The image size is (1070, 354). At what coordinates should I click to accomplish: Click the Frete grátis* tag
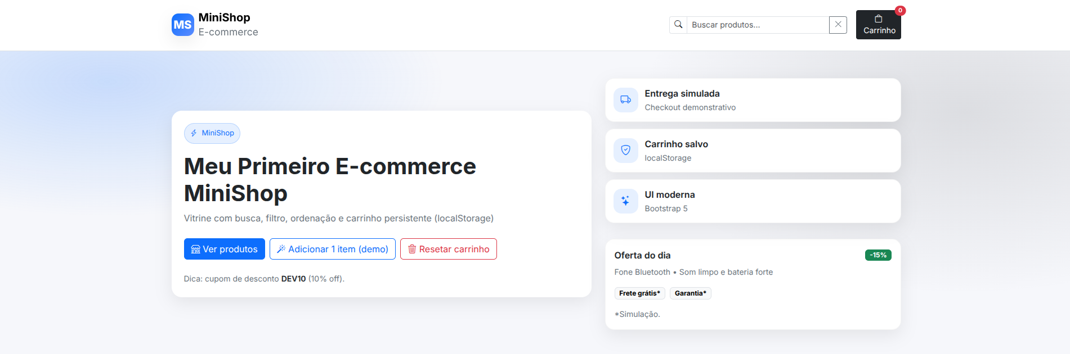tap(640, 293)
